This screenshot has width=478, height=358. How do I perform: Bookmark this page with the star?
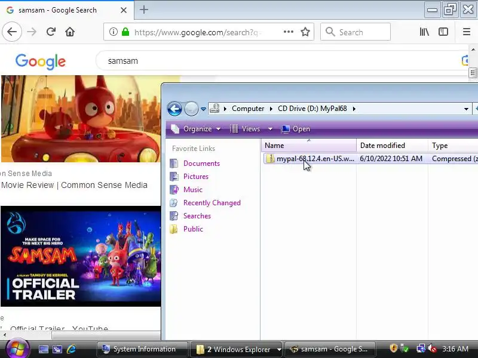(x=305, y=32)
